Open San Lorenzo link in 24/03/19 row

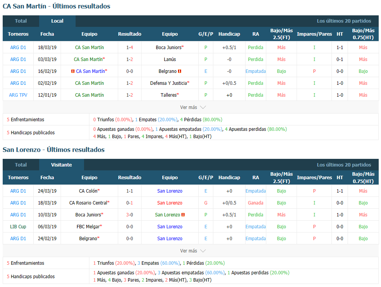click(170, 191)
